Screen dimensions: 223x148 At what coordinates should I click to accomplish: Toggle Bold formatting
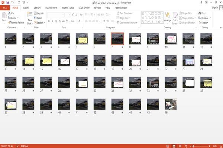point(49,21)
